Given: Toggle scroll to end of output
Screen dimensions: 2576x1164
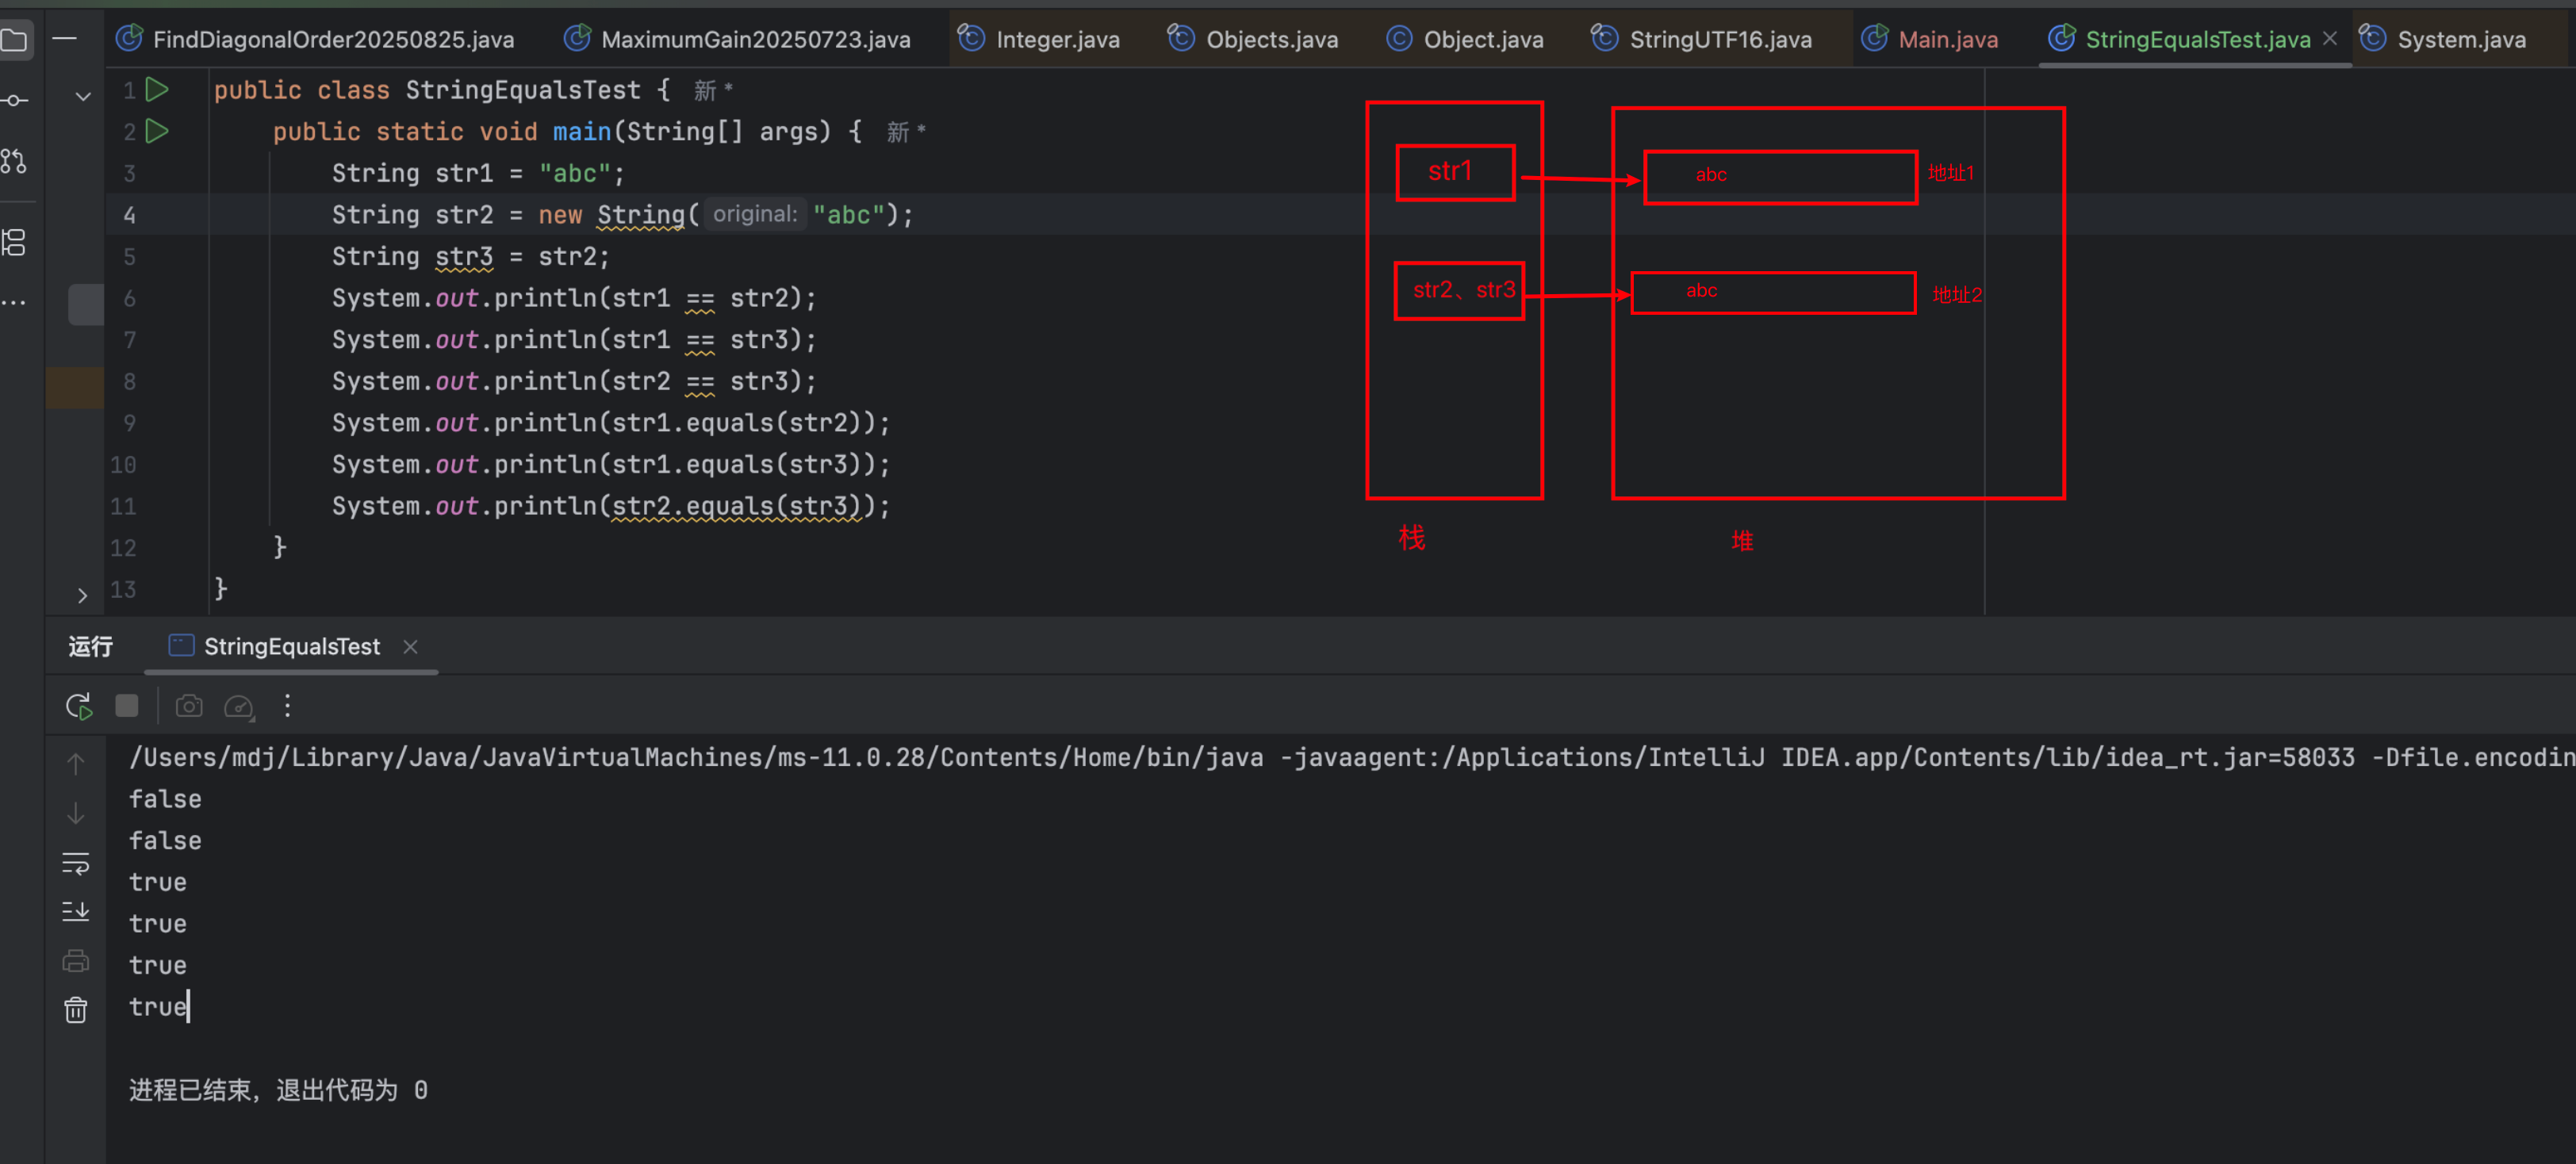Looking at the screenshot, I should coord(76,911).
